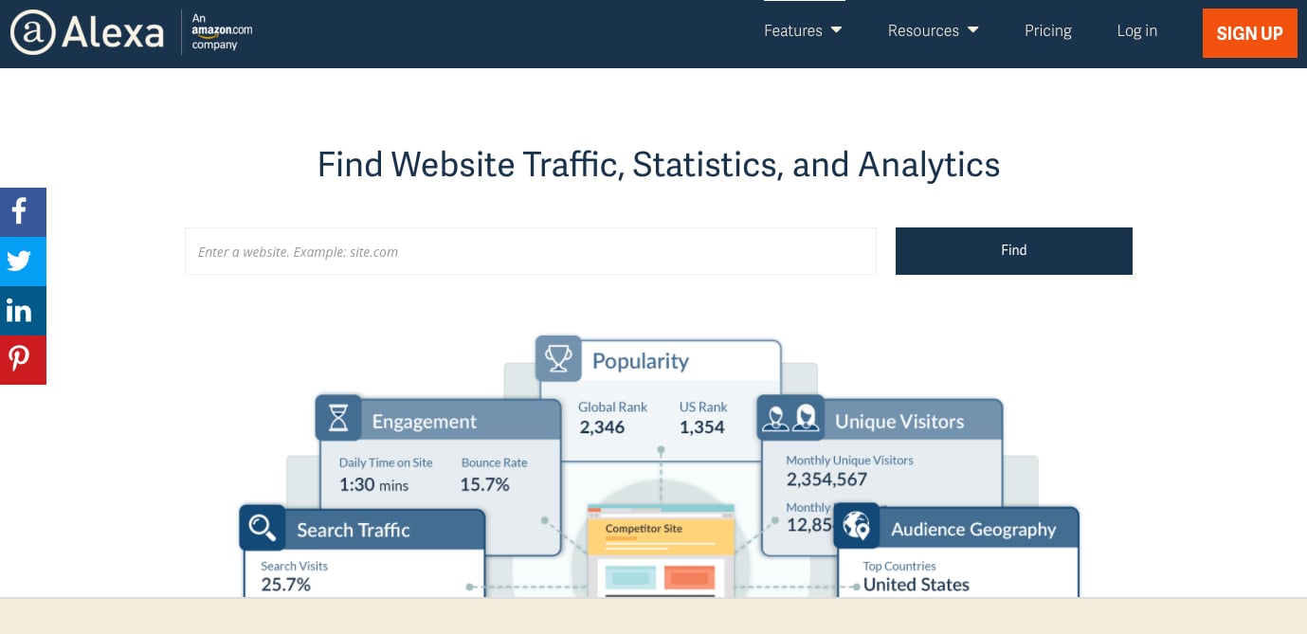Share the page on Pinterest
This screenshot has height=634, width=1307.
[x=23, y=360]
